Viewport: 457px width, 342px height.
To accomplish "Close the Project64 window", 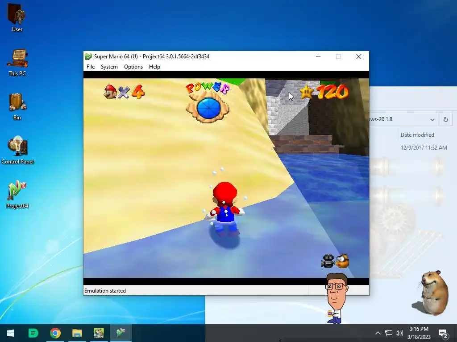I will (x=359, y=57).
